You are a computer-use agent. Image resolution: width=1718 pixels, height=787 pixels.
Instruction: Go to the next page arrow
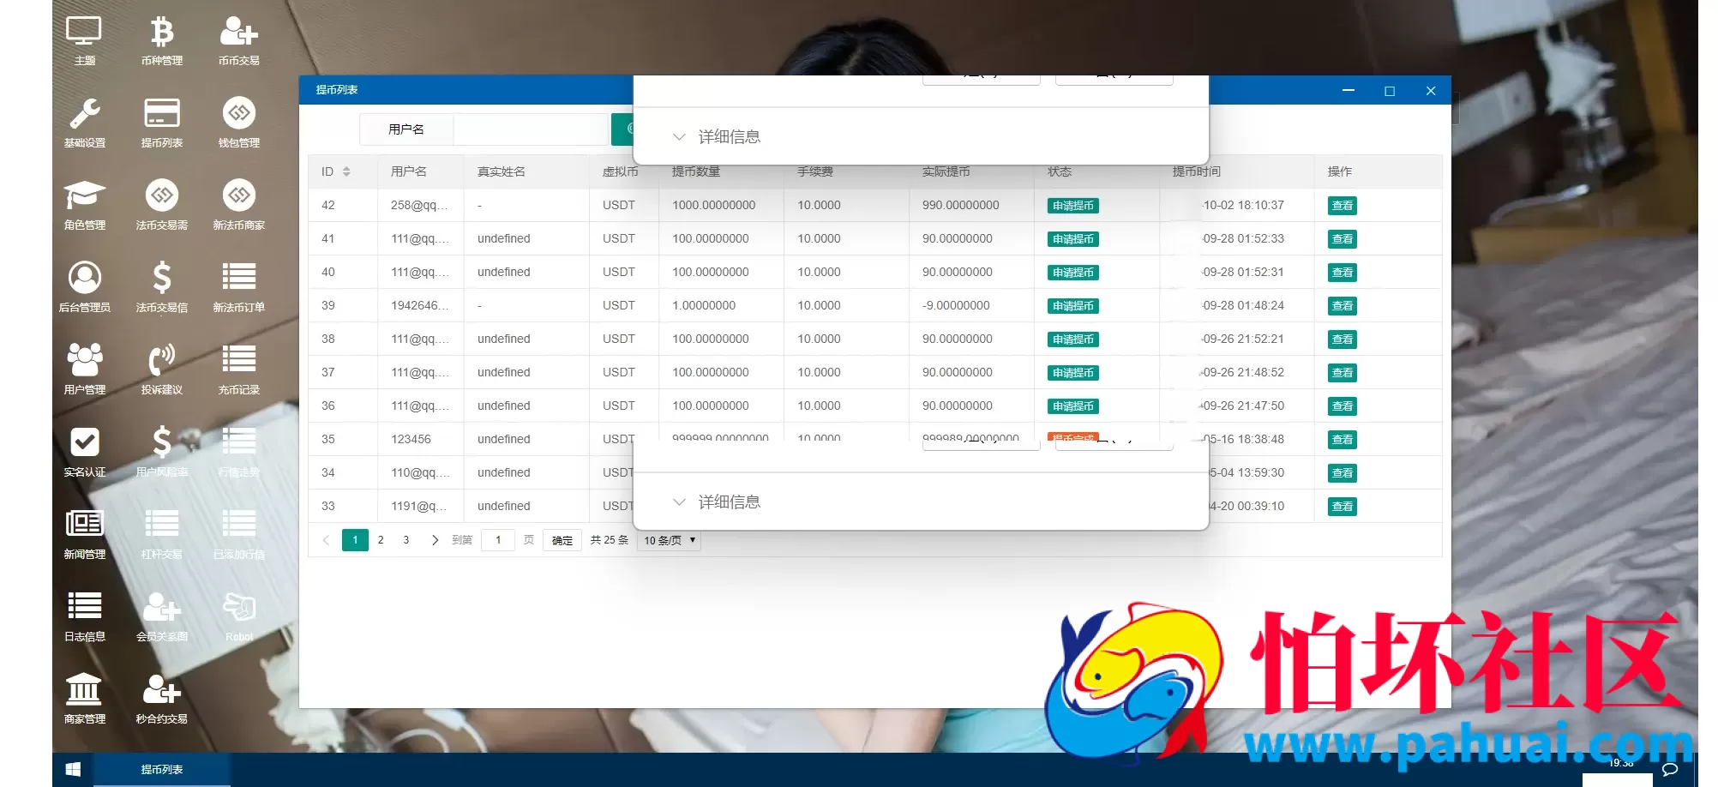tap(435, 540)
